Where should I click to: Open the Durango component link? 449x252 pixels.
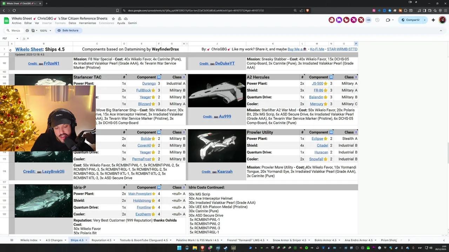tap(149, 84)
